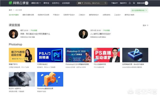160x97 pixels.
Task: Select the 通用设计素养 tab
Action: point(129,15)
